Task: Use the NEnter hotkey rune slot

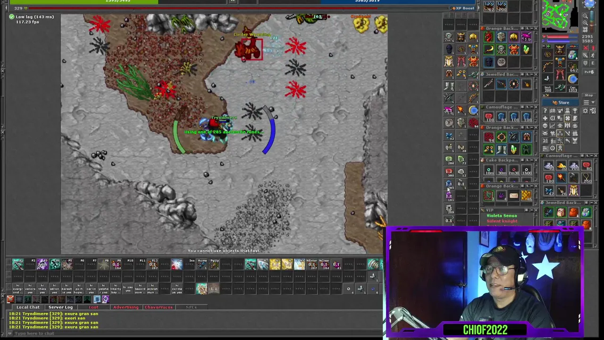Action: 312,264
